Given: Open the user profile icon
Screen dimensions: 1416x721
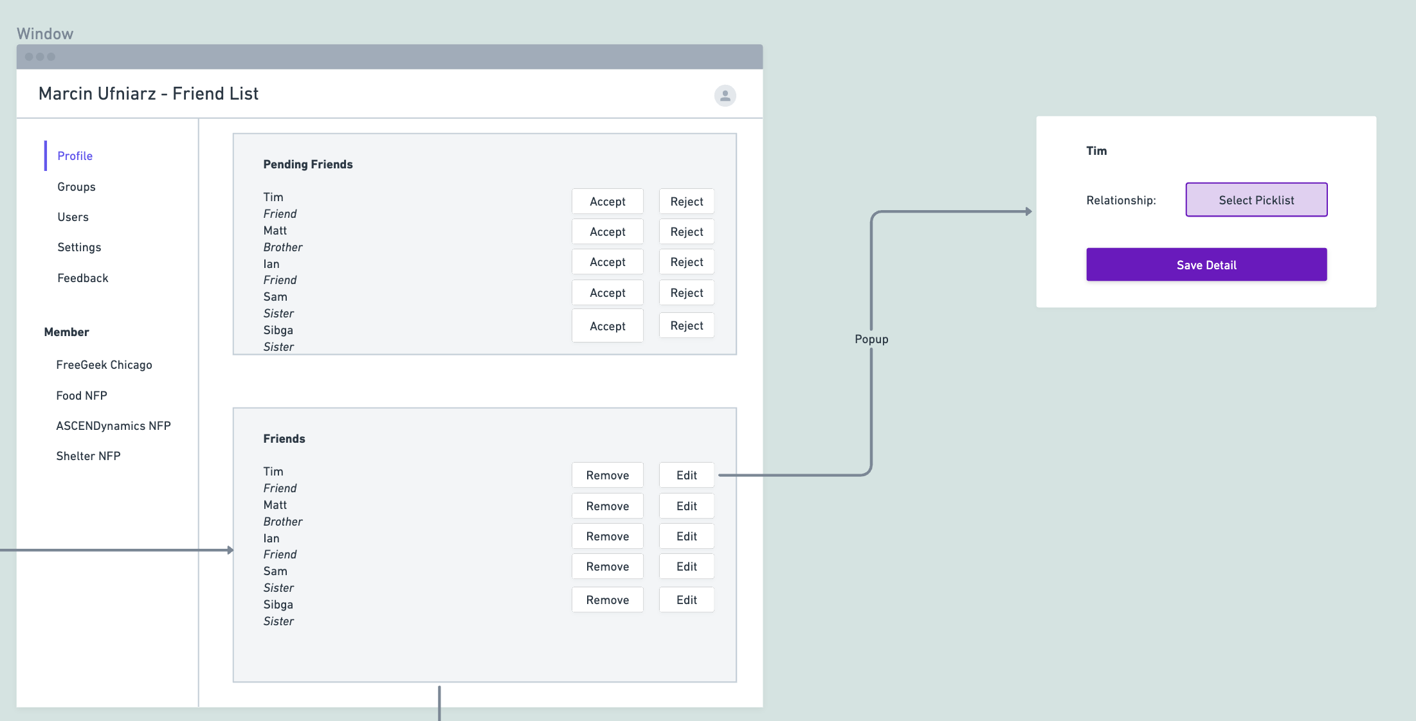Looking at the screenshot, I should 724,95.
